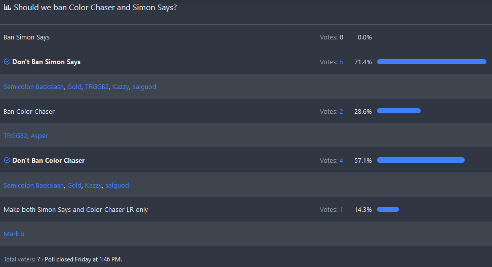The height and width of the screenshot is (267, 492).
Task: Click Kazzy in the Don't Ban Simon Says voters
Action: point(120,87)
